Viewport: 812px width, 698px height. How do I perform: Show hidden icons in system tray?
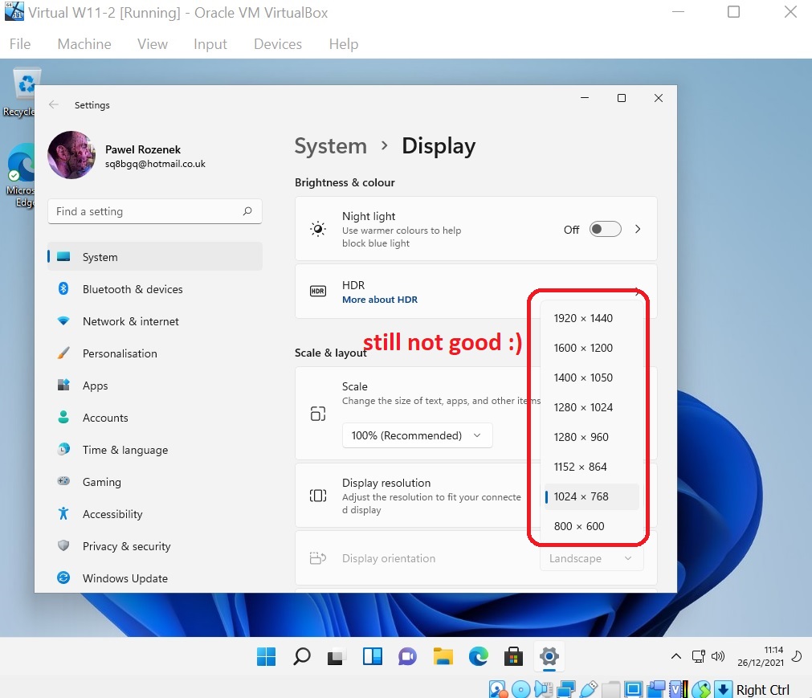[675, 656]
